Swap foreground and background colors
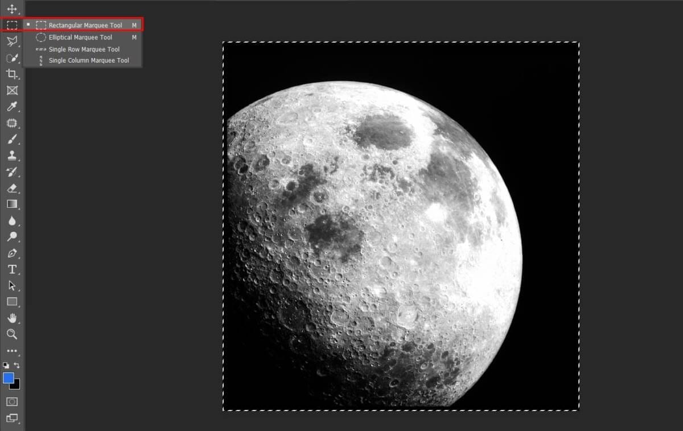This screenshot has width=683, height=431. [17, 365]
